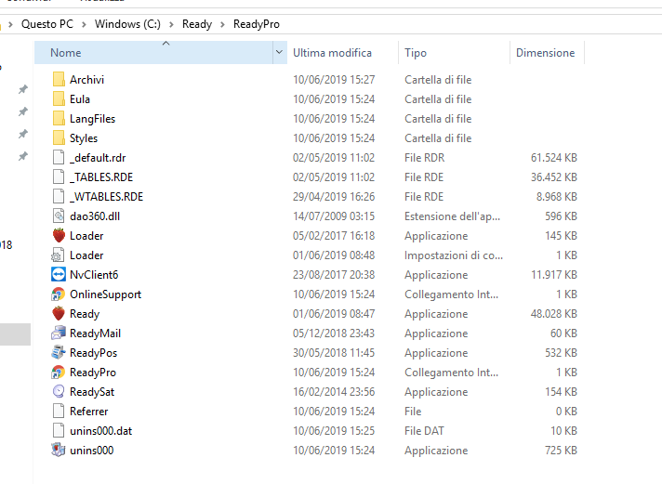Navigate to Questo PC in breadcrumb

pos(47,24)
